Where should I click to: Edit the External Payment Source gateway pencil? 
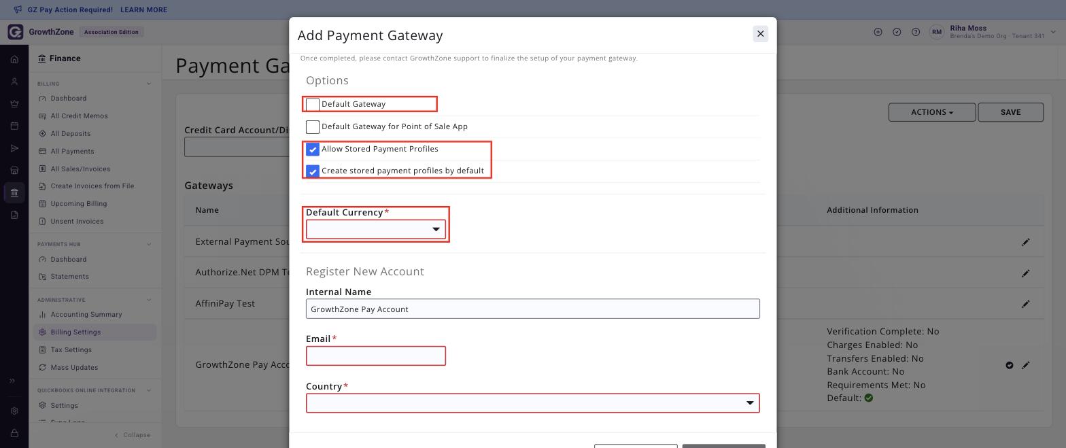[1026, 242]
